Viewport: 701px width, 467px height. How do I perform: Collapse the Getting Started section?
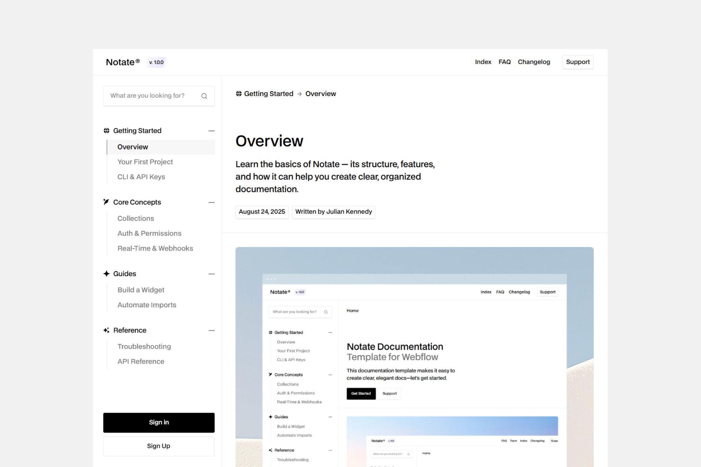click(211, 131)
